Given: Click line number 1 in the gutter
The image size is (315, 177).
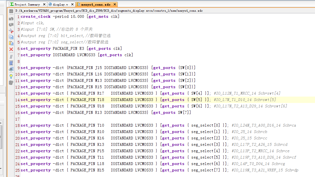Looking at the screenshot, I should click(18, 17).
